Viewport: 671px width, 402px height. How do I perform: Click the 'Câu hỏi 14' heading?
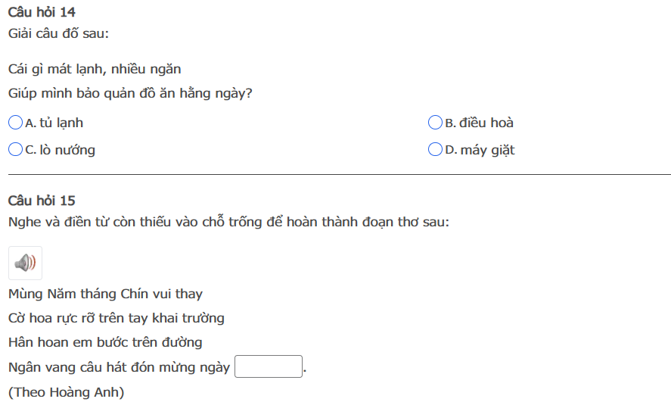[x=42, y=12]
